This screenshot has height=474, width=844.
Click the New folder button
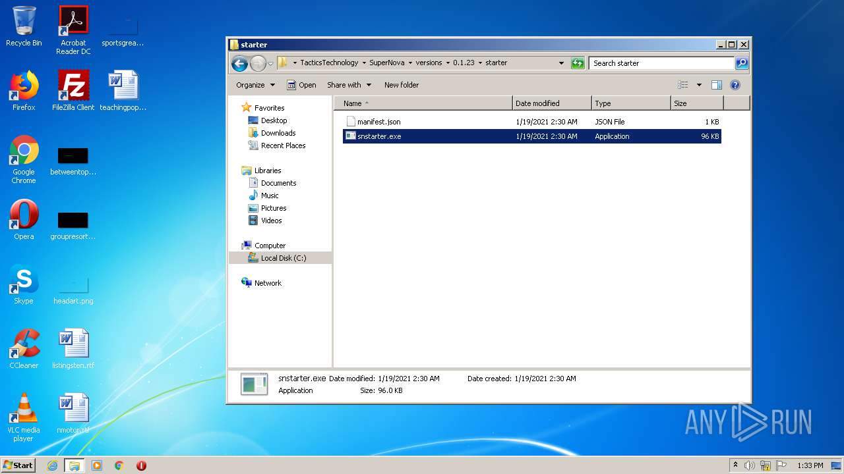coord(401,85)
